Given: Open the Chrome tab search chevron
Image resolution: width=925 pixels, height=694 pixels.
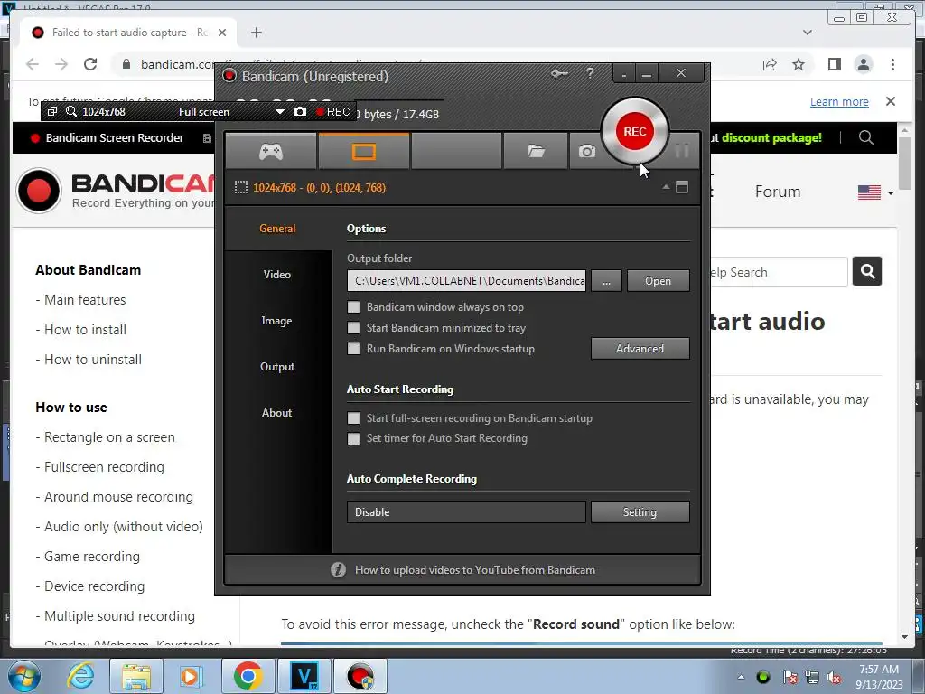Looking at the screenshot, I should coord(808,33).
